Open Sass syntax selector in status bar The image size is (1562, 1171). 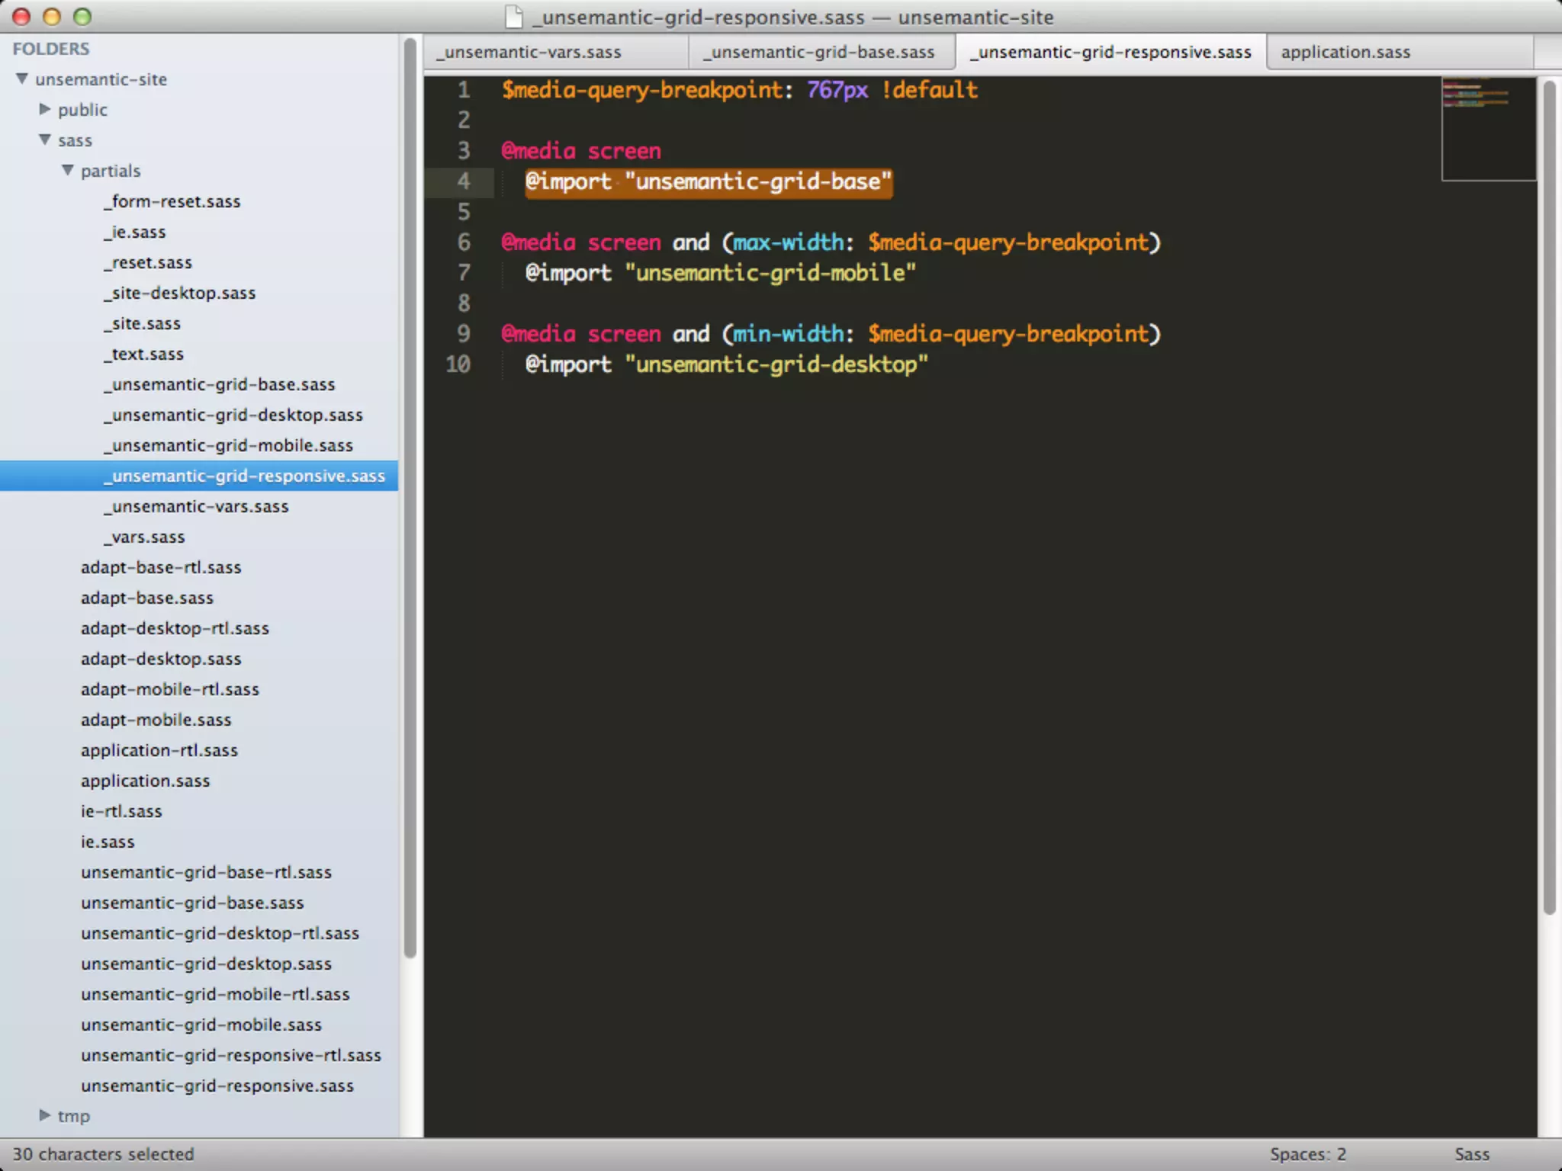tap(1471, 1154)
